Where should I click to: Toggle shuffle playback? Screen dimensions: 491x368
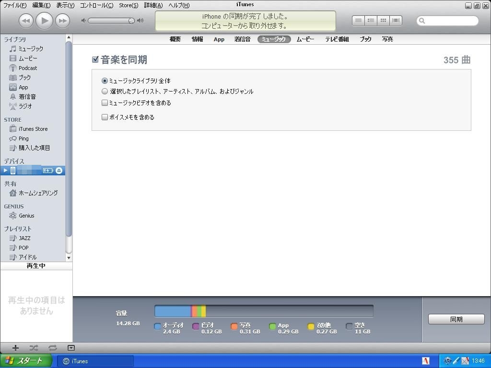(34, 348)
